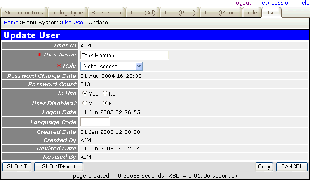
Task: Click the SUBMIT button
Action: click(x=17, y=167)
